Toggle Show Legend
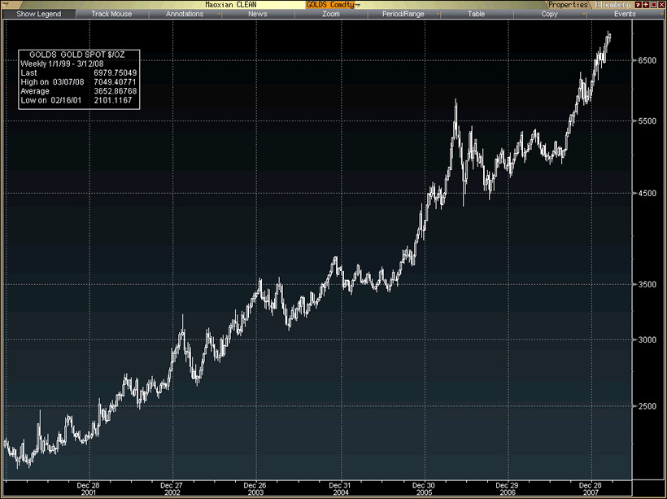 click(x=38, y=14)
